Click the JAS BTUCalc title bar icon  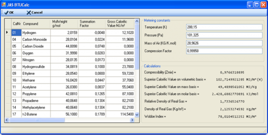(4, 4)
